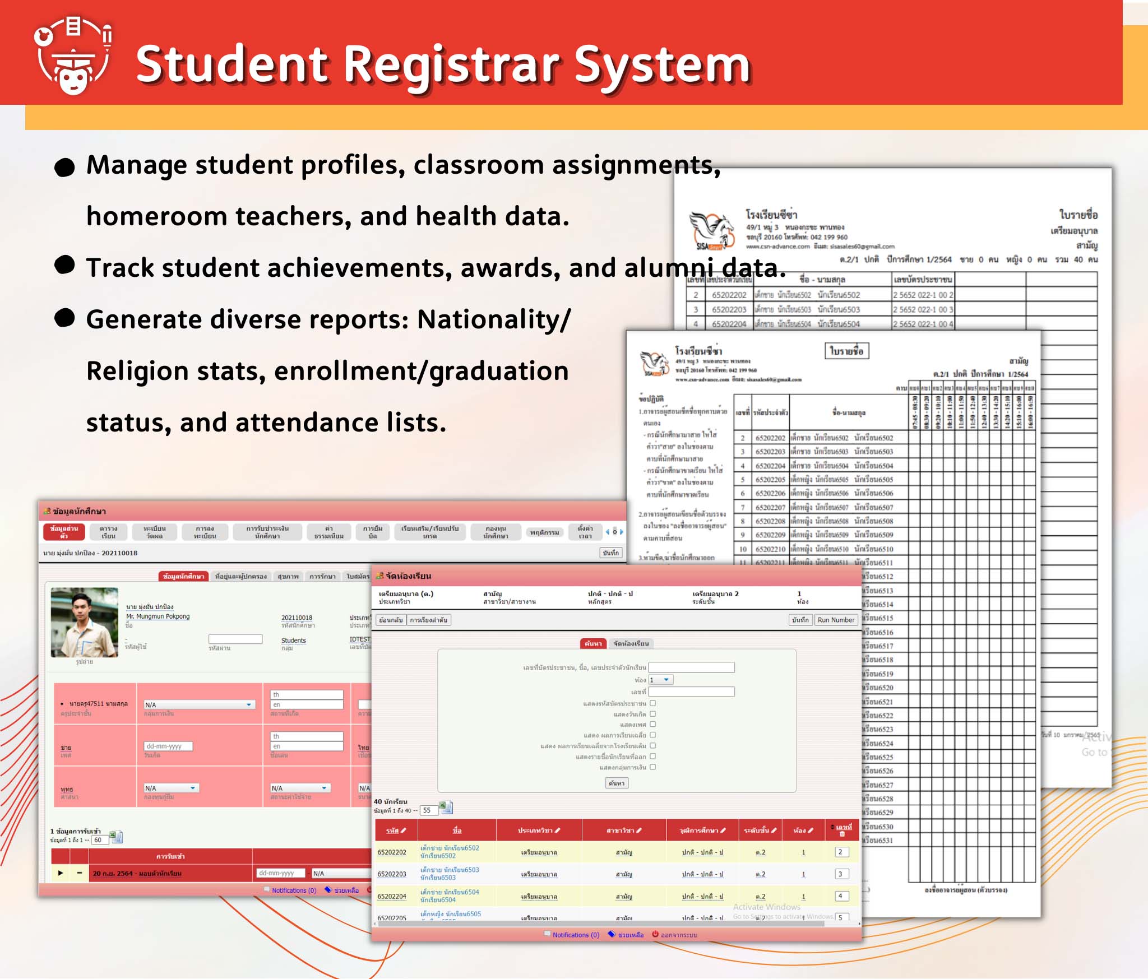The height and width of the screenshot is (979, 1148).
Task: Enable the แสดงวันเกิด checkbox
Action: pos(652,714)
